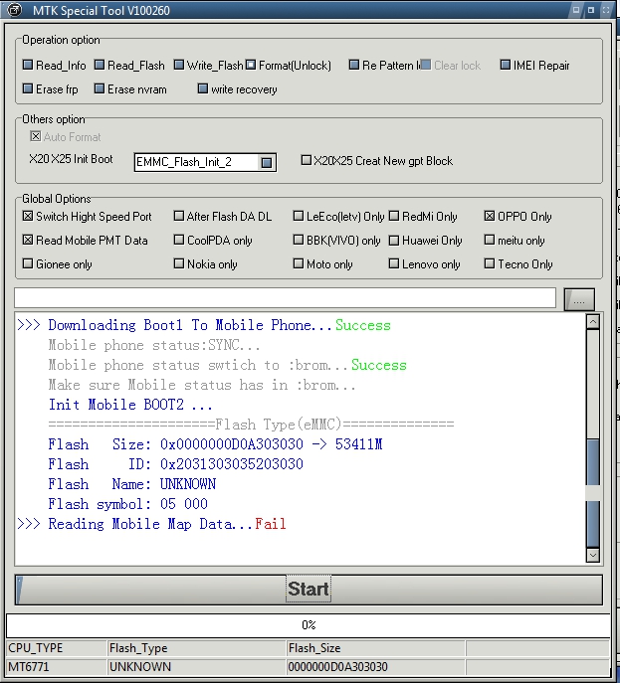Click the file path input field

pyautogui.click(x=286, y=298)
